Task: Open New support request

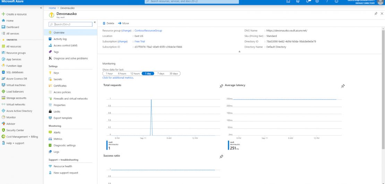Action: point(66,173)
